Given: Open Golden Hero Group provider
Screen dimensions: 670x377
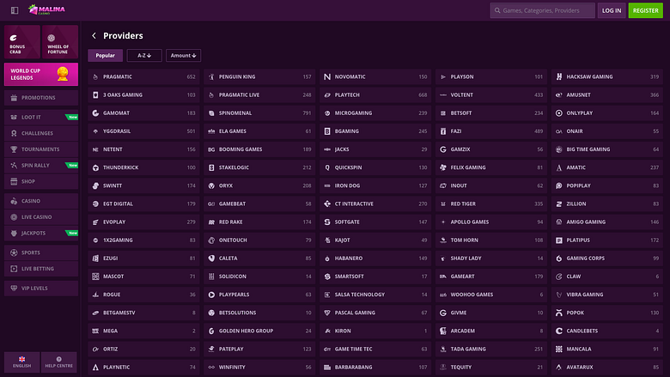Looking at the screenshot, I should (x=259, y=331).
